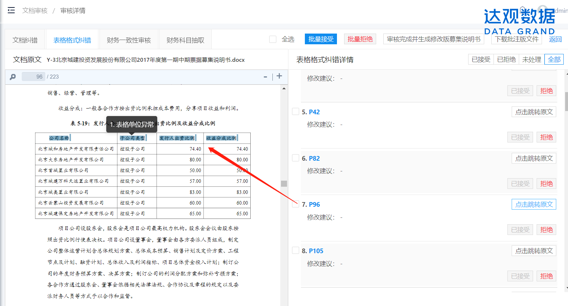The image size is (568, 306).
Task: Click the page number input field
Action: coord(33,77)
